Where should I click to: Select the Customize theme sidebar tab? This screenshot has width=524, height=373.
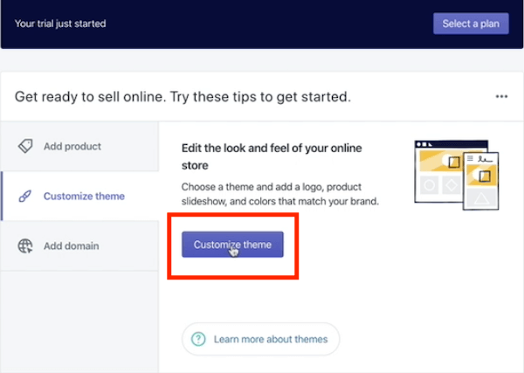pyautogui.click(x=83, y=197)
